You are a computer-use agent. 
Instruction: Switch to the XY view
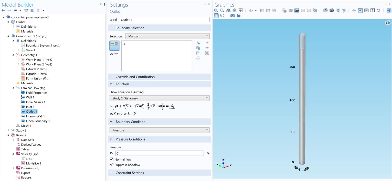click(262, 11)
